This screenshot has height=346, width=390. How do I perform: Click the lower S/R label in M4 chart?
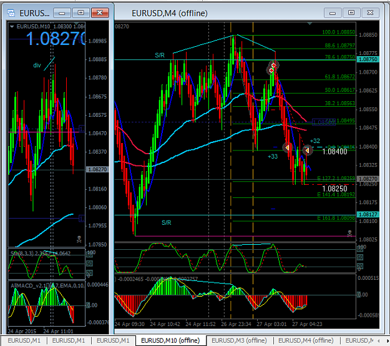(167, 222)
